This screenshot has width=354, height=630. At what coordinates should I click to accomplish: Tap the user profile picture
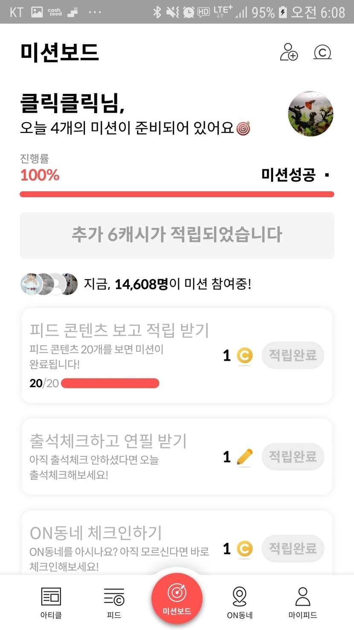[310, 114]
